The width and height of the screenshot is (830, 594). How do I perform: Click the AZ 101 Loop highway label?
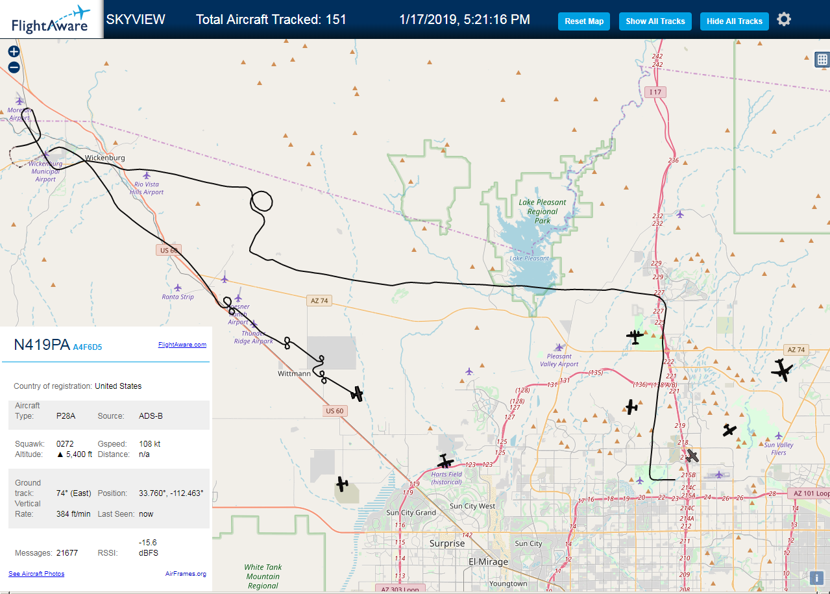tap(811, 493)
